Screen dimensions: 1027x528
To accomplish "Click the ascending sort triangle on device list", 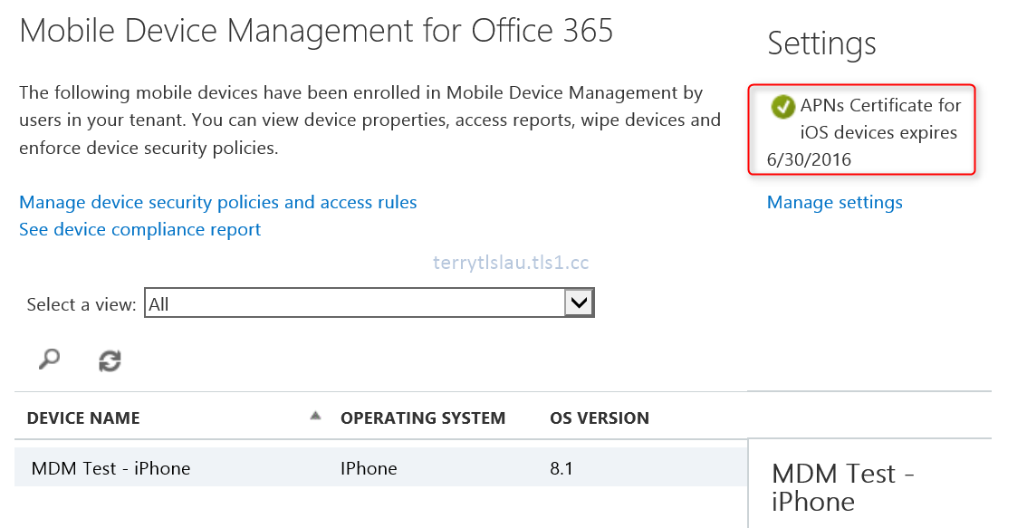I will tap(315, 414).
